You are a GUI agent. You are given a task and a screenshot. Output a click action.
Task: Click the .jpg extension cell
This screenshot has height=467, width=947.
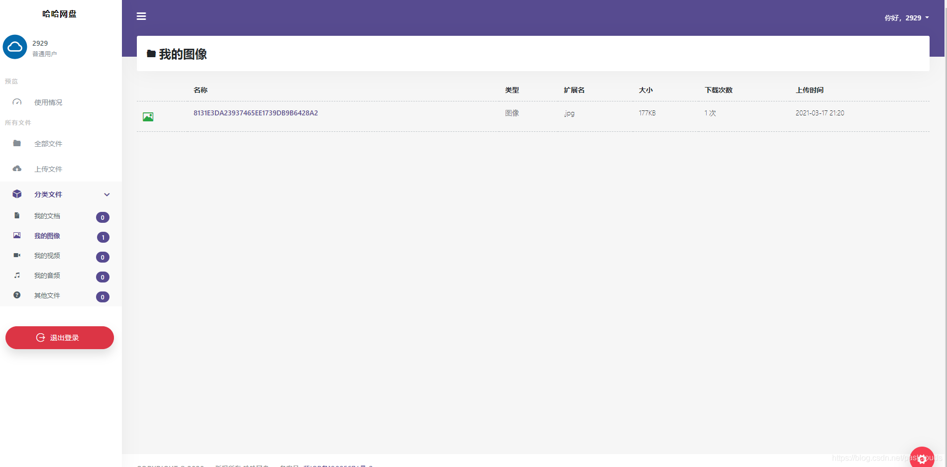click(569, 113)
